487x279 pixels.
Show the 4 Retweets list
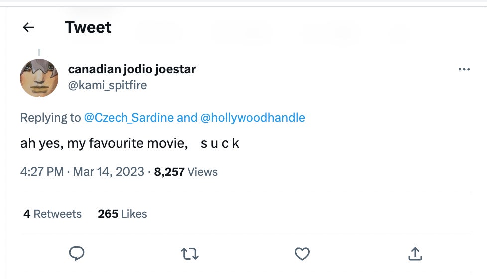pyautogui.click(x=52, y=214)
